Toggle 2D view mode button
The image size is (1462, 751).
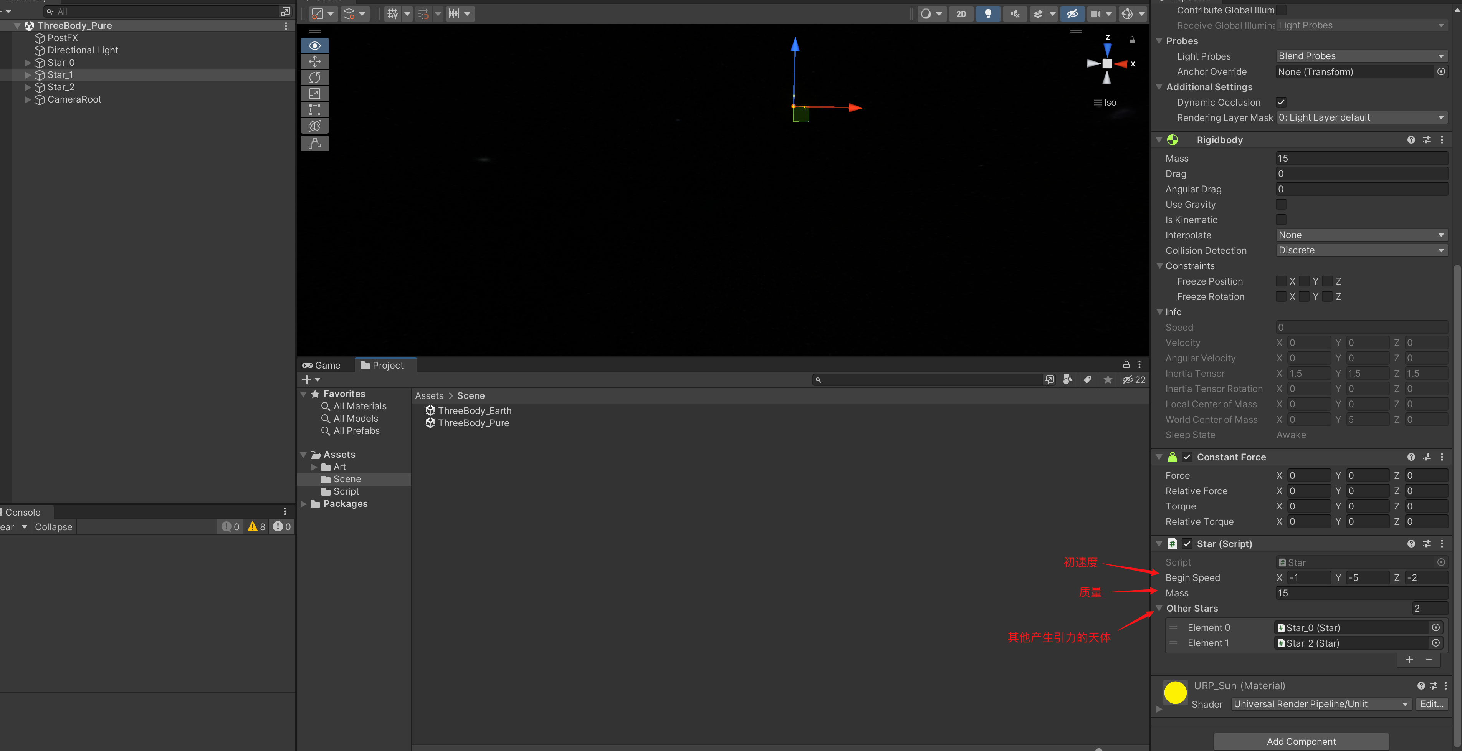click(x=961, y=13)
